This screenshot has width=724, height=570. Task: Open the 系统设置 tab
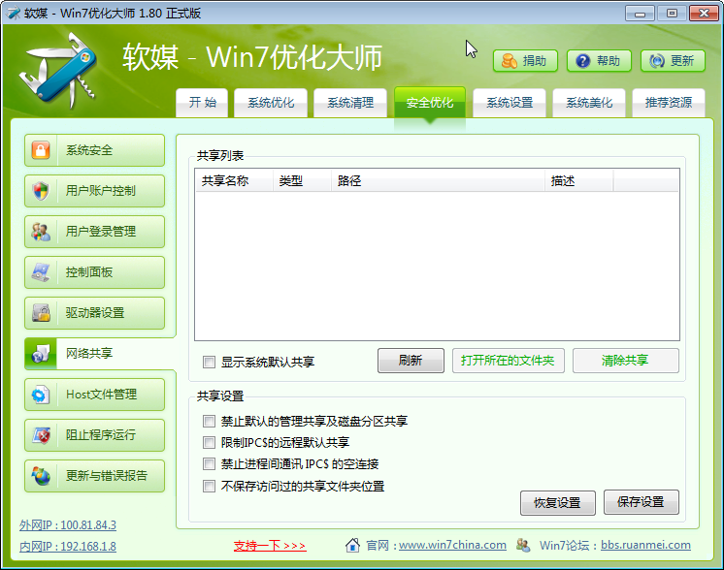coord(510,103)
